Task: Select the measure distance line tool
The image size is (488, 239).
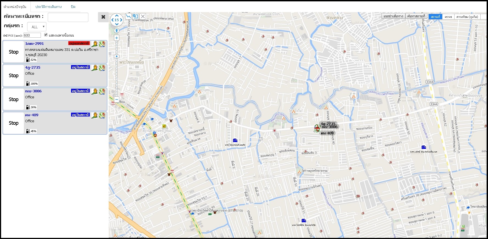Action: point(128,16)
